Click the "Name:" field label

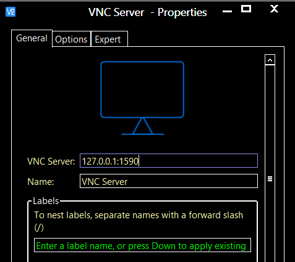coord(41,182)
